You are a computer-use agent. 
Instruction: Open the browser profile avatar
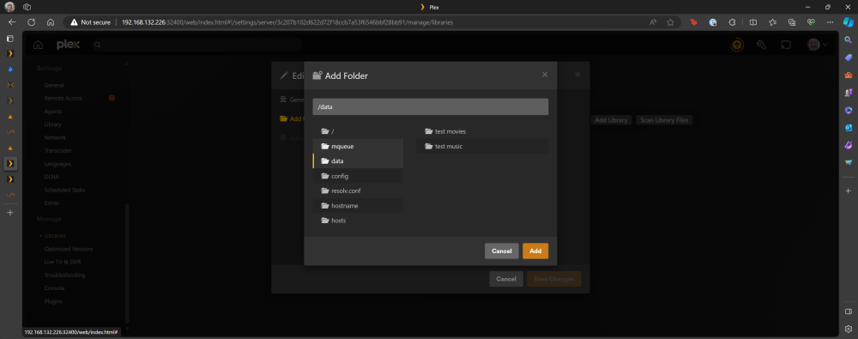[x=9, y=7]
